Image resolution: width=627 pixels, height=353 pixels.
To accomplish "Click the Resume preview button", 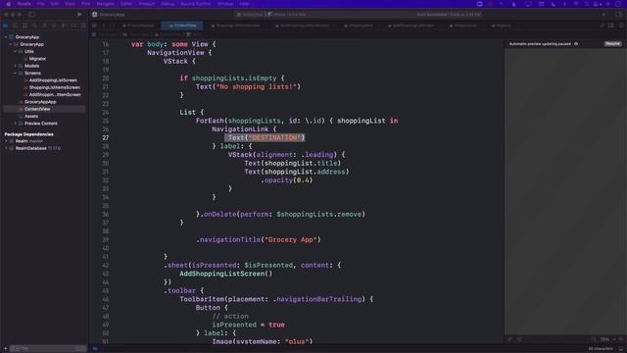I will tap(612, 43).
